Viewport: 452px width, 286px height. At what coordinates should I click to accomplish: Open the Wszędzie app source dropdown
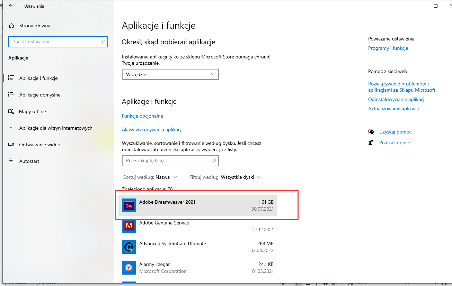point(170,74)
